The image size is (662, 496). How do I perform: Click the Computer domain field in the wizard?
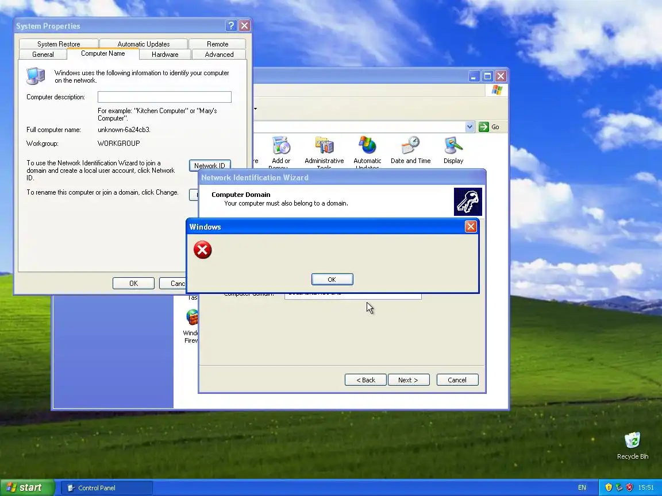click(x=353, y=296)
